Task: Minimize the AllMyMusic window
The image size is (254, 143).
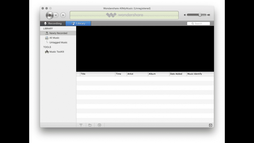Action: (47, 8)
